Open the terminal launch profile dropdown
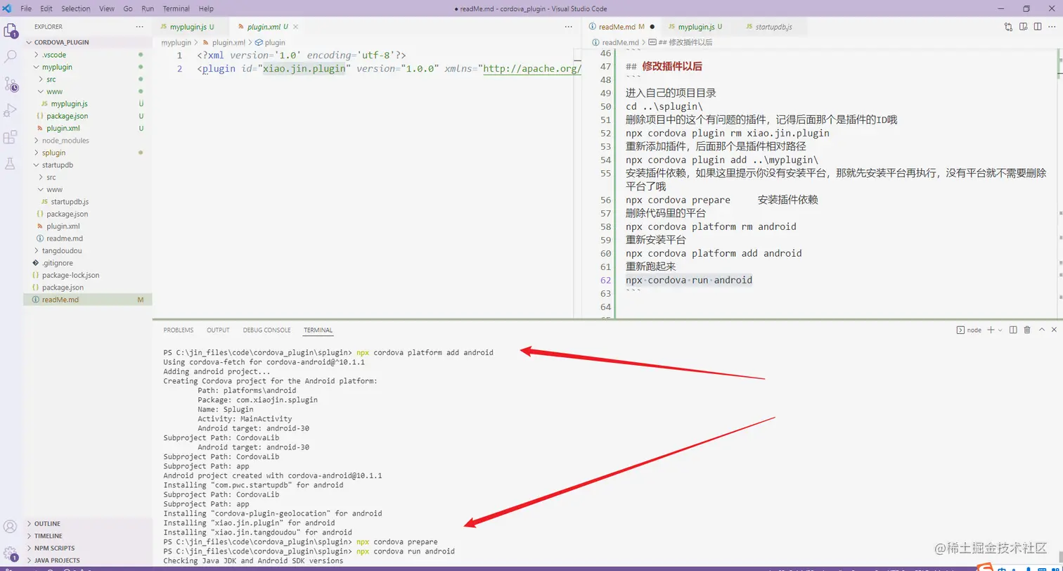The image size is (1063, 571). click(x=1000, y=330)
